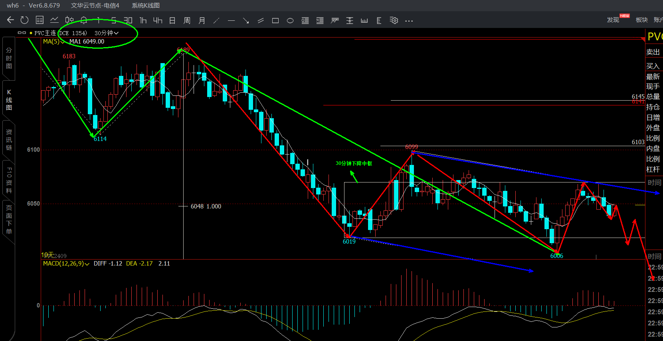Select the 30分钟下降中枢 text annotation
Viewport: 663px width, 341px height.
tap(354, 163)
